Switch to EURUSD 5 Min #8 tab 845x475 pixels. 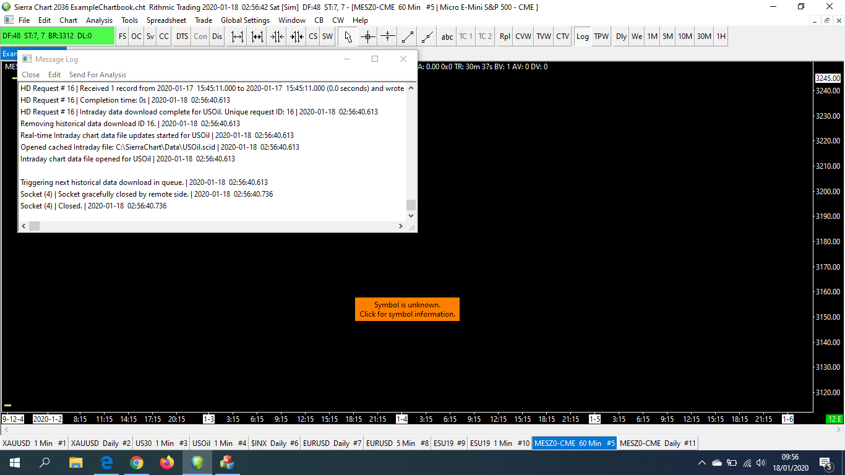point(398,443)
